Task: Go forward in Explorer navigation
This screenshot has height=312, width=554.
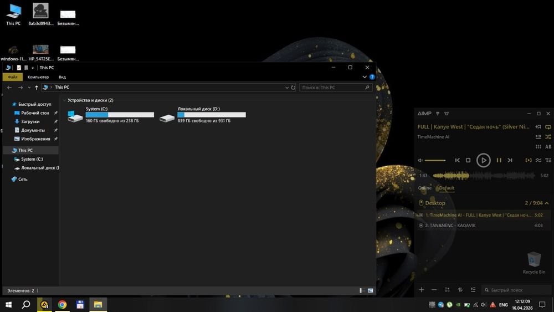Action: point(20,88)
